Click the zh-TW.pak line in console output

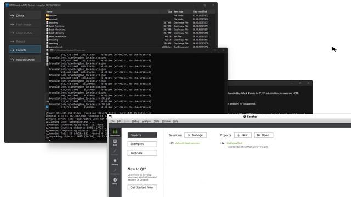[80, 104]
